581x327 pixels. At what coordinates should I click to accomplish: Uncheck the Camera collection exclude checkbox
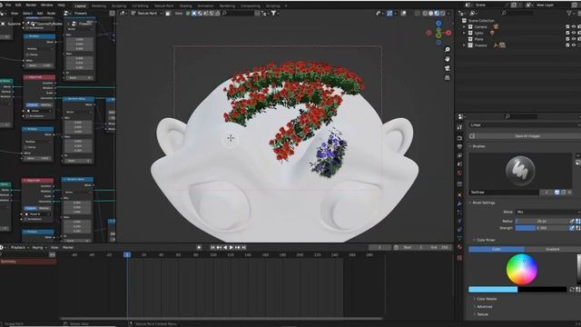tap(567, 26)
